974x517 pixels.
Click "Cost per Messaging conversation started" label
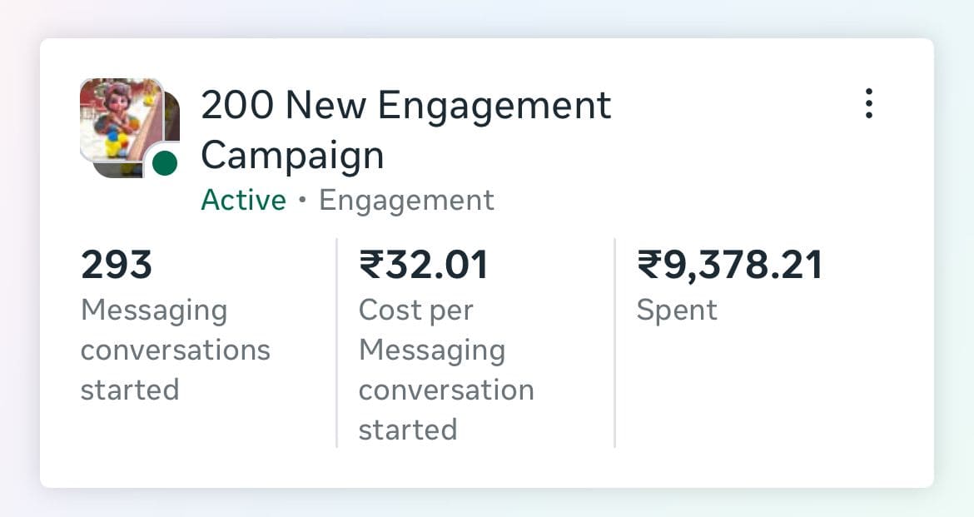(x=446, y=370)
